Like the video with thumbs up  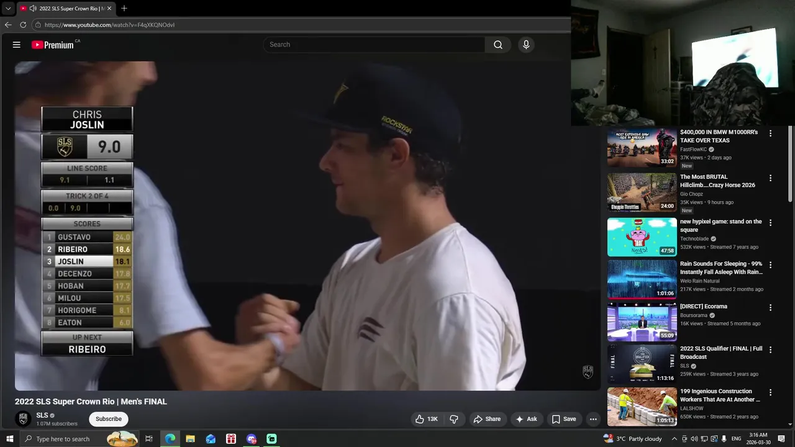tap(426, 419)
